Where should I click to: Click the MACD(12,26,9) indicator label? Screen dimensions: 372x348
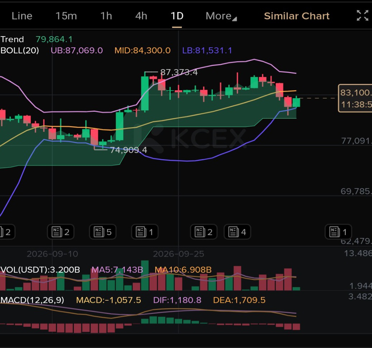[32, 300]
